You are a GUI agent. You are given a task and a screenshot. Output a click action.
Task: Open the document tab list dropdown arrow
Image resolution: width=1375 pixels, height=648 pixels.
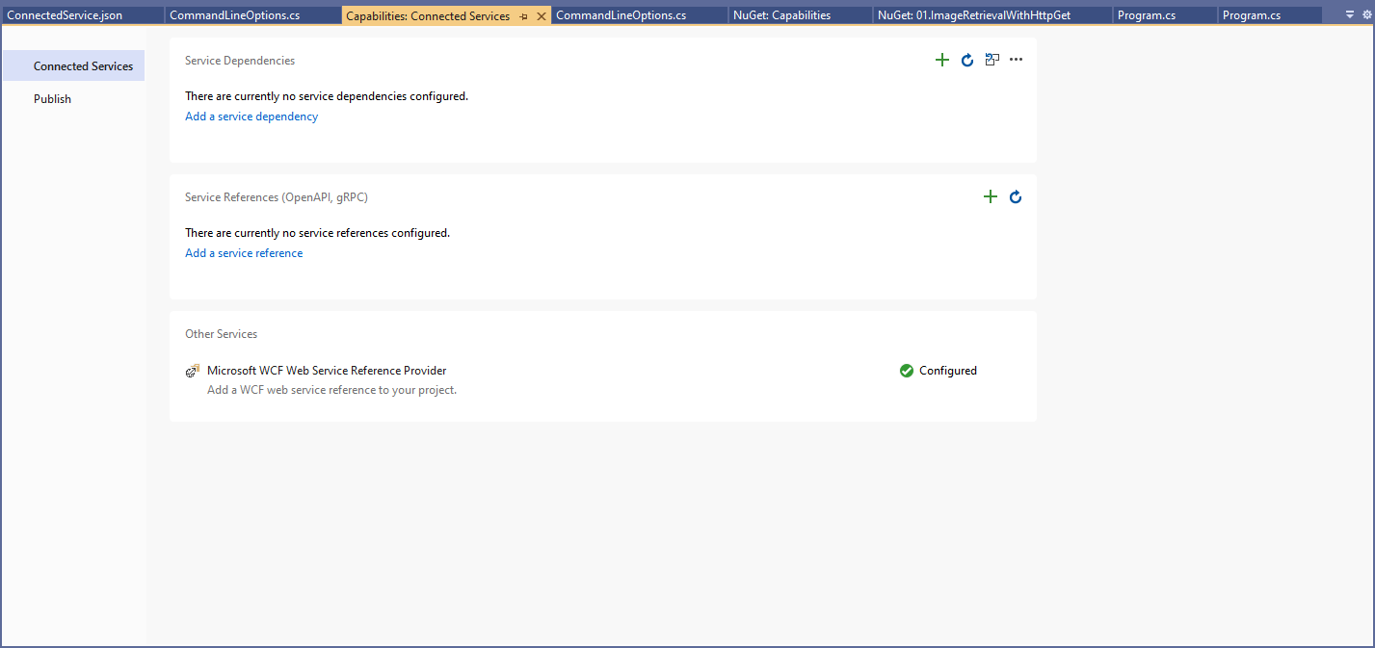(1350, 14)
